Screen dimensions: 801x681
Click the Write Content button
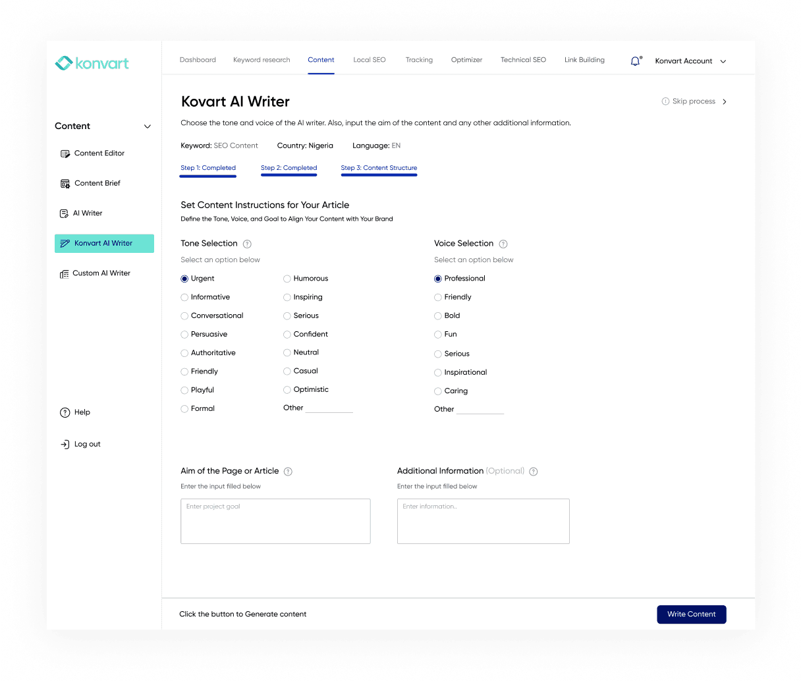pos(691,614)
